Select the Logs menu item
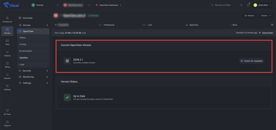276x130 pixels. (x=22, y=64)
